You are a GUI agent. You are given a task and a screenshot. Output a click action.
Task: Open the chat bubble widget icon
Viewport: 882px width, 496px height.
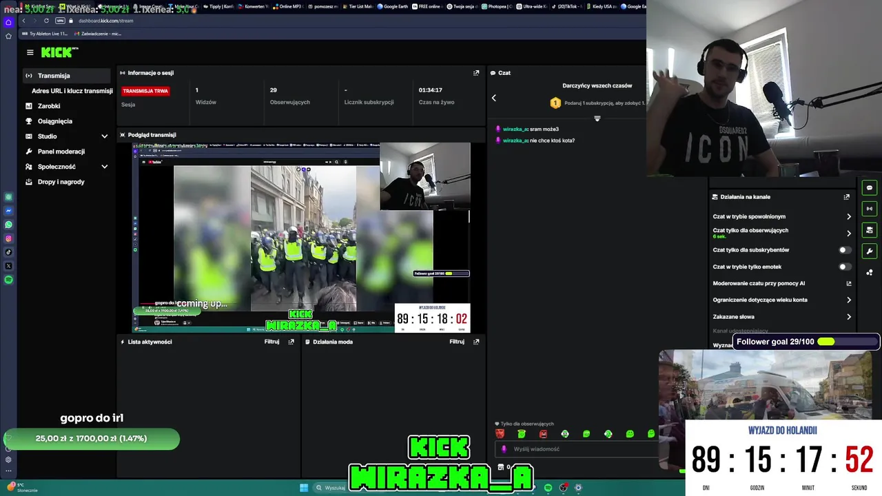870,188
